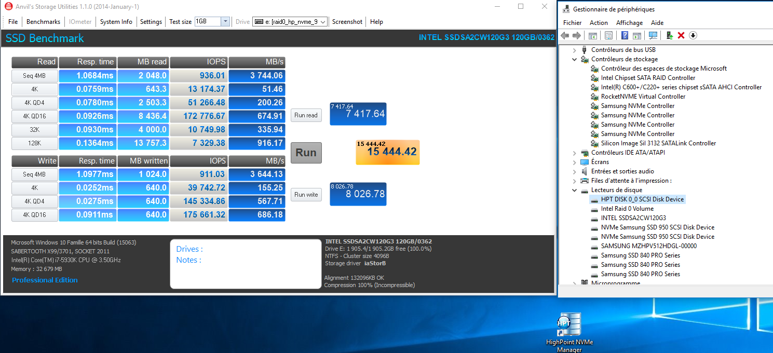Viewport: 773px width, 353px height.
Task: Open the Settings menu in Anvil's
Action: [151, 22]
